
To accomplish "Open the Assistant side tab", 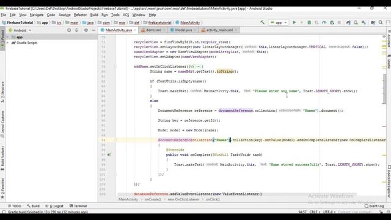I will point(389,38).
